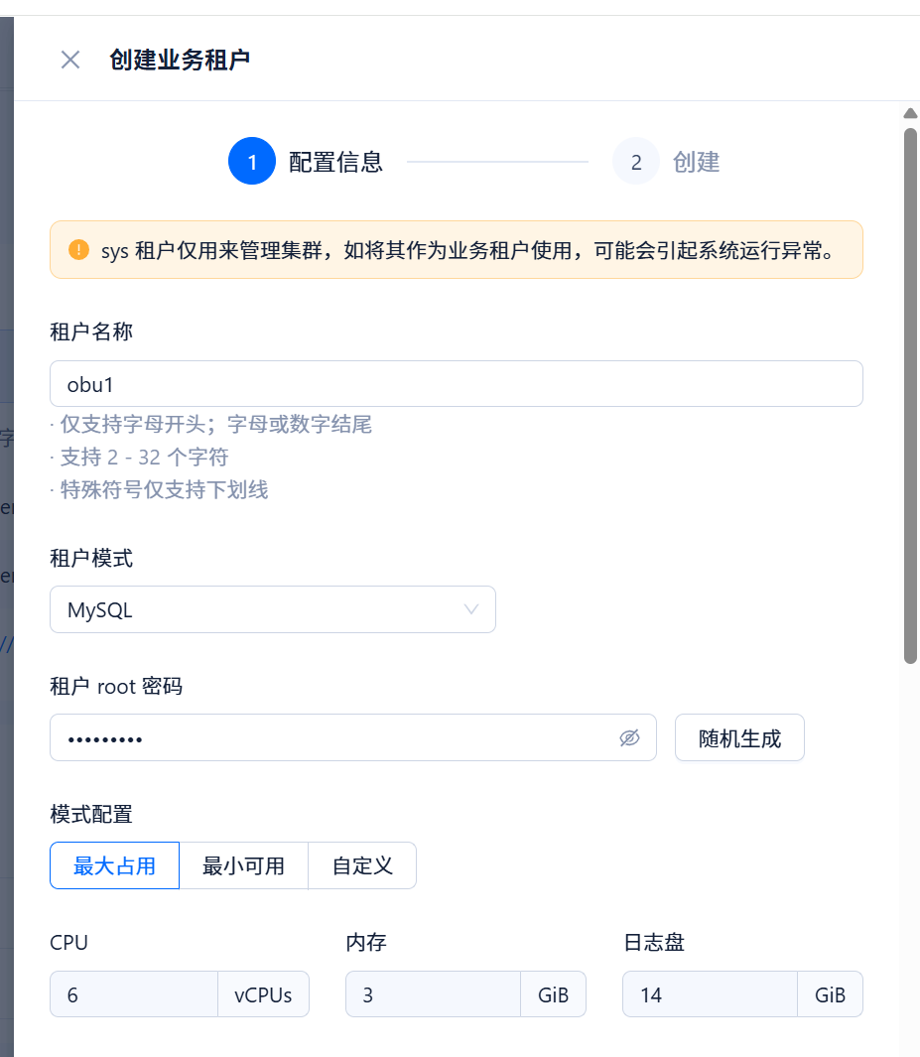
Task: Select the 最大占用 mode tab
Action: (114, 864)
